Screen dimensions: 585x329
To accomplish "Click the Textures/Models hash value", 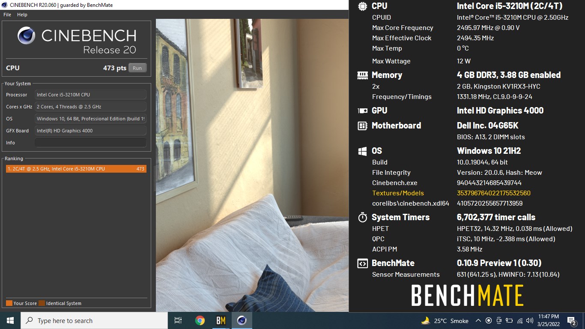I will [x=494, y=193].
